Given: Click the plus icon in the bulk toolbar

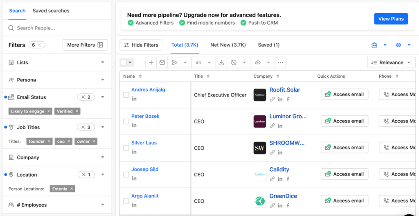Looking at the screenshot, I should click(151, 63).
